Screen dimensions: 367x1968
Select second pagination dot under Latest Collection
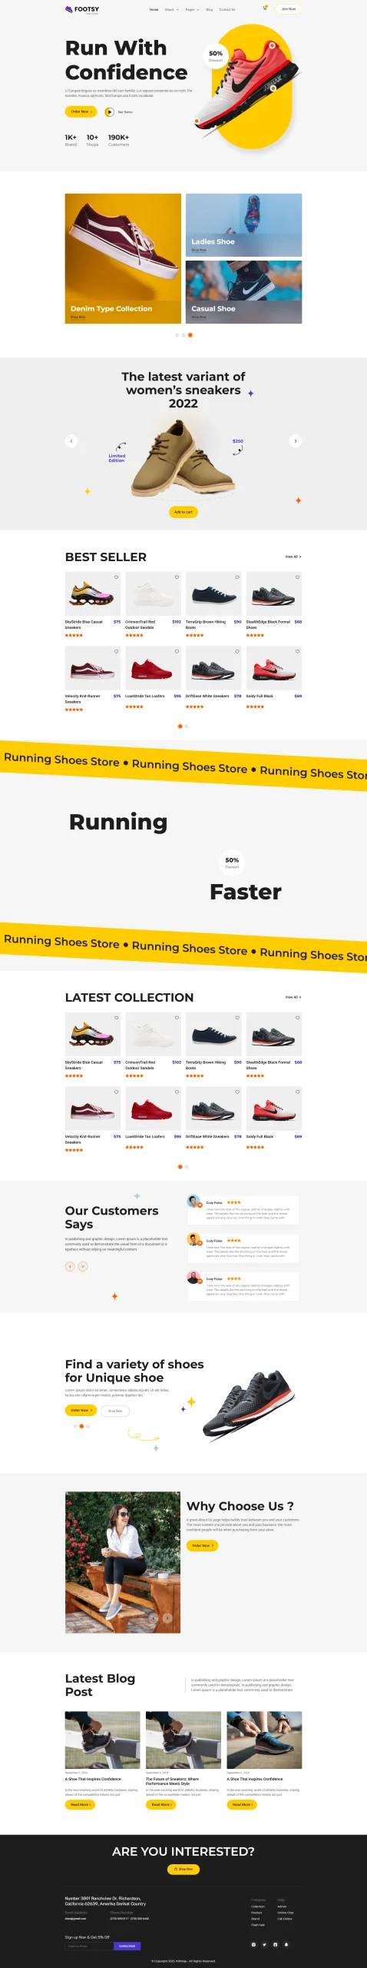pos(187,1166)
